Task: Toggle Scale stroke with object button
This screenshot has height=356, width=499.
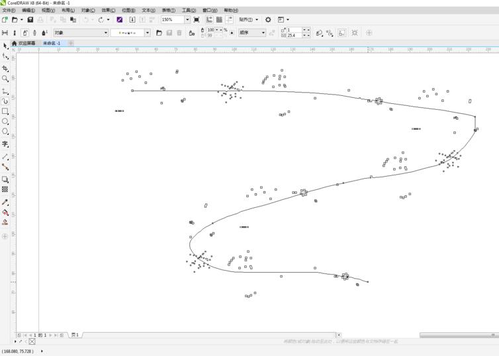Action: coord(341,33)
